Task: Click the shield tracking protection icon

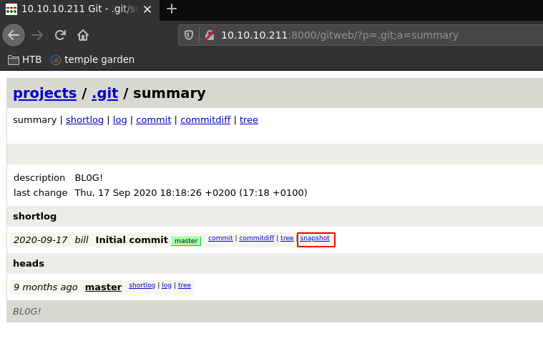Action: (190, 35)
